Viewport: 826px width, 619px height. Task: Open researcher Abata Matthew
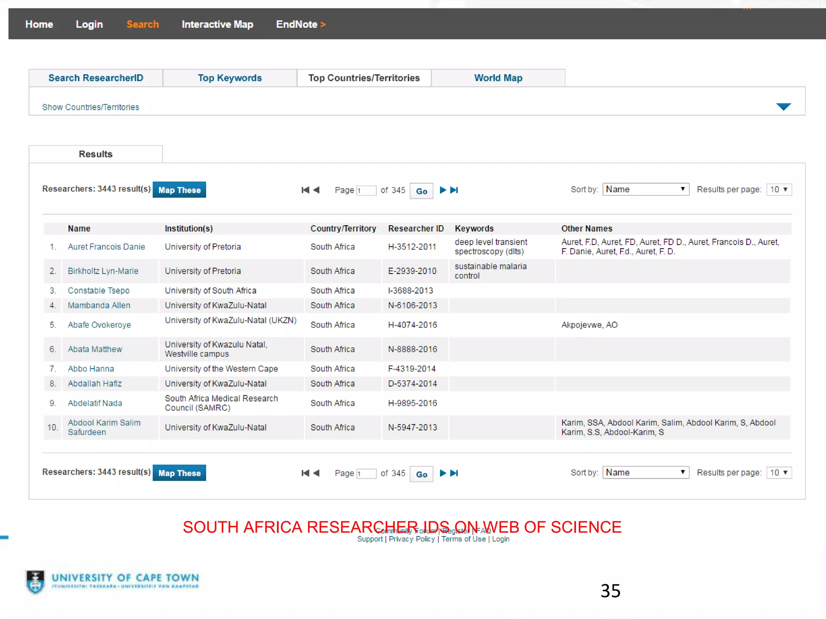95,349
